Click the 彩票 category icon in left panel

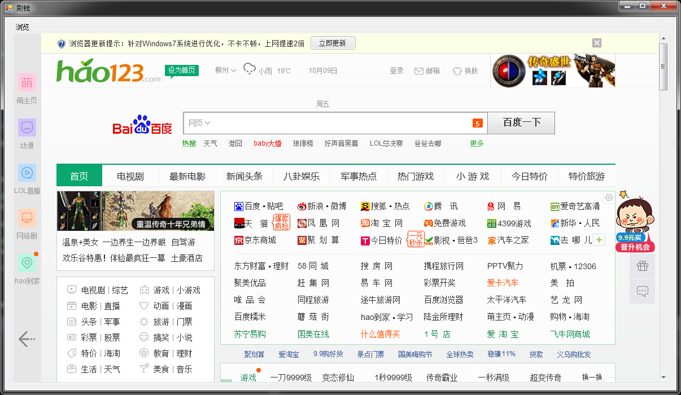pos(72,337)
